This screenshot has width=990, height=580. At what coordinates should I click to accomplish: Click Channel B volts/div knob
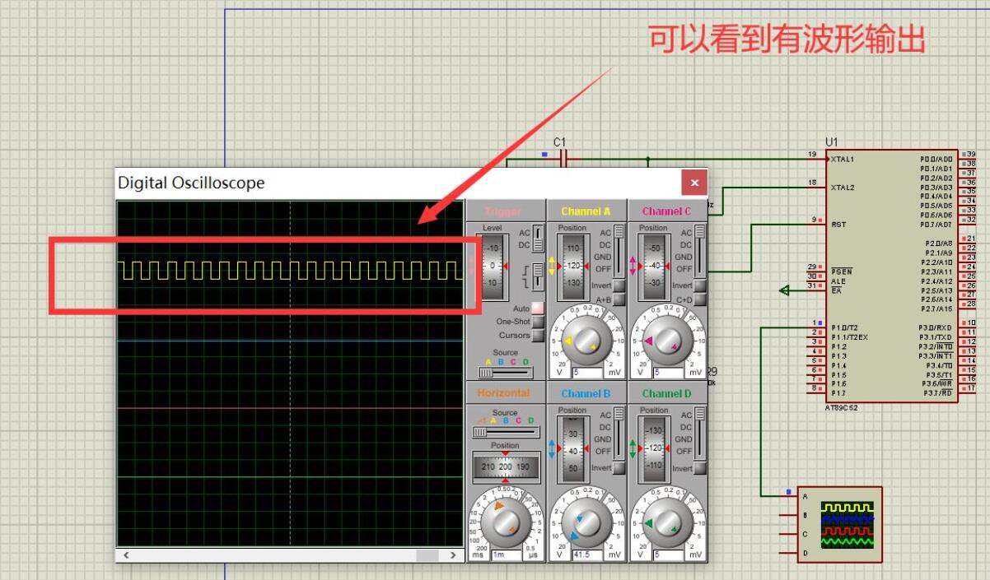(589, 522)
